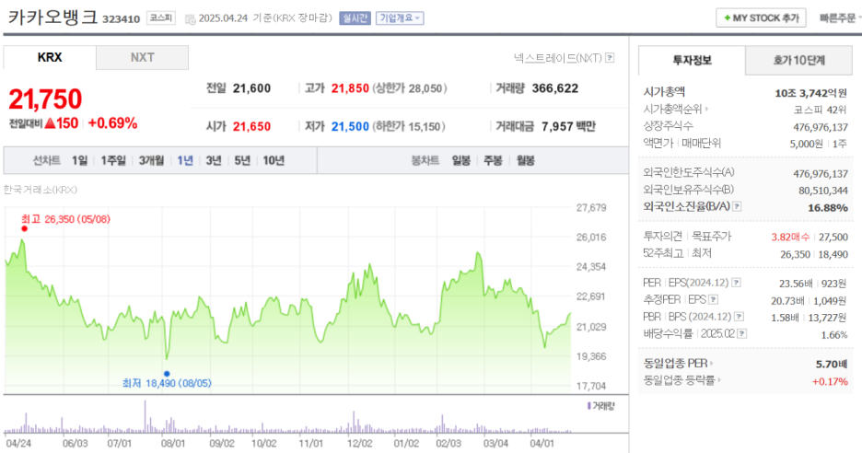Click the 카카오뱅크 stock name heading
The image size is (862, 453).
pos(52,17)
